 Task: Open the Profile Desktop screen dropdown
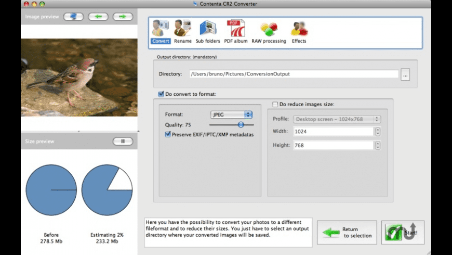(x=337, y=119)
